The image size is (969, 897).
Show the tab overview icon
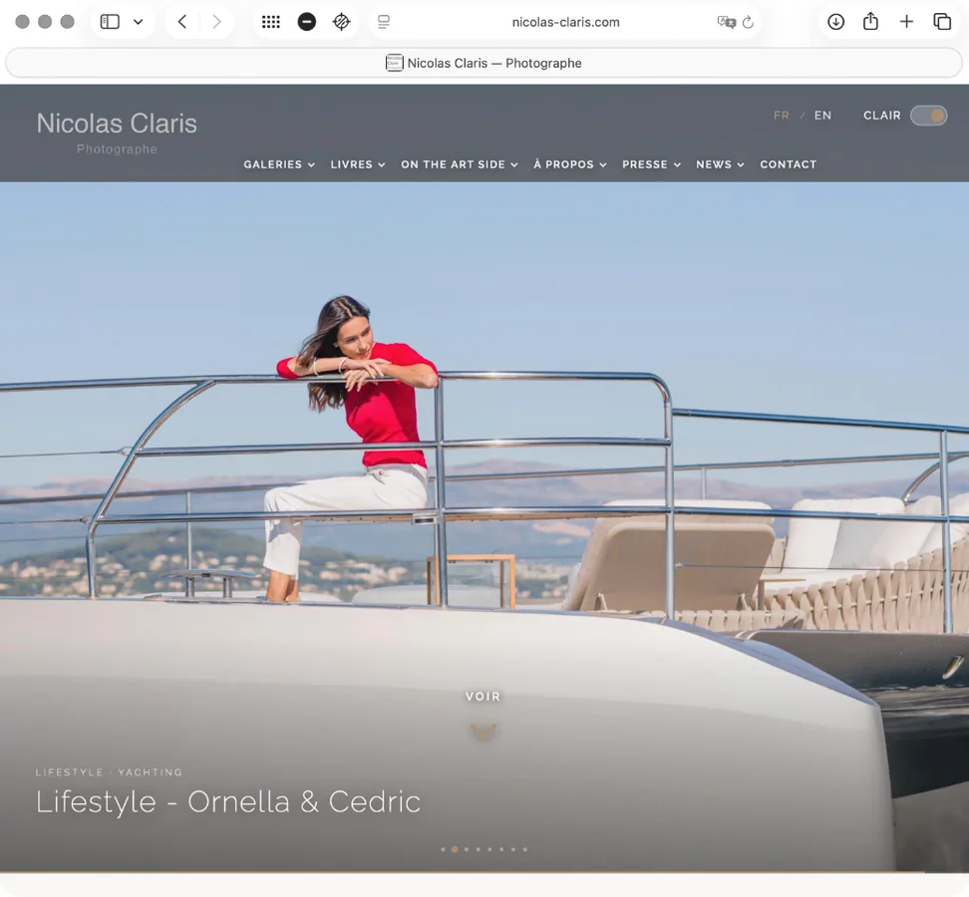click(942, 22)
